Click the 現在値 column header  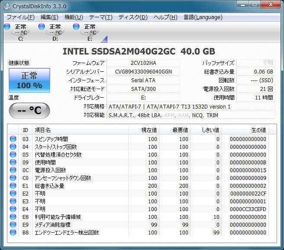[144, 130]
